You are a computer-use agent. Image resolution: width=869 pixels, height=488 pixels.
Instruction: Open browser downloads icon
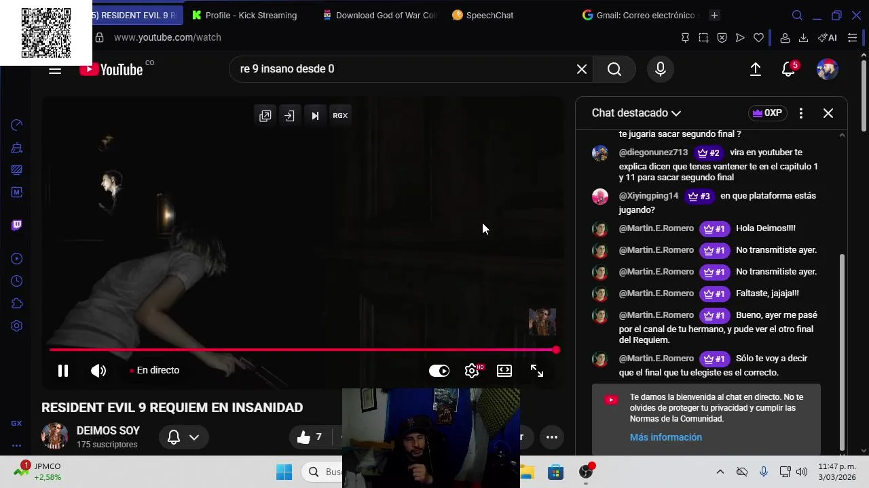click(x=803, y=38)
